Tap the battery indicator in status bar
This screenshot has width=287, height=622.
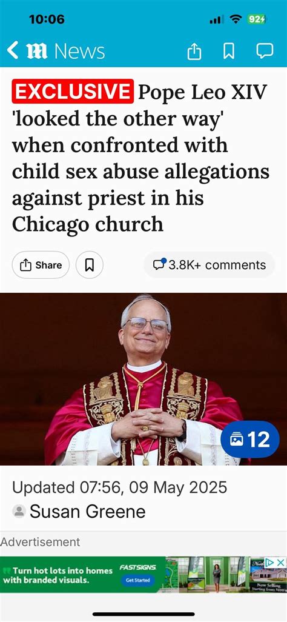[256, 19]
